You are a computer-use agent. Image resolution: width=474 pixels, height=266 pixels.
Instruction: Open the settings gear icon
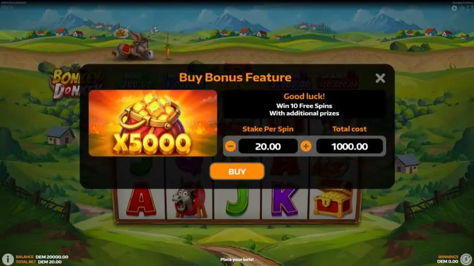[x=454, y=8]
